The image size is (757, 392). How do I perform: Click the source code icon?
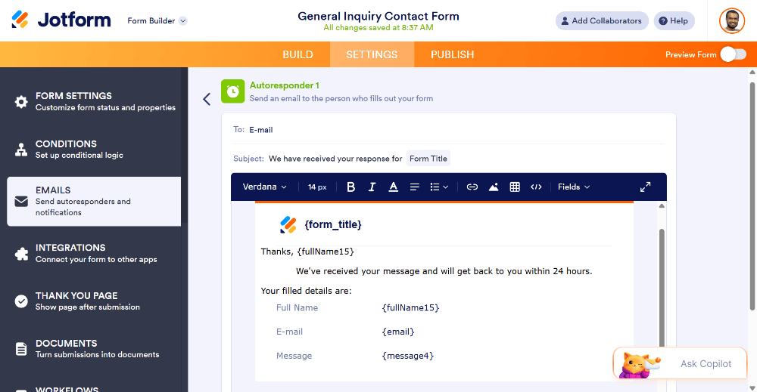(536, 187)
